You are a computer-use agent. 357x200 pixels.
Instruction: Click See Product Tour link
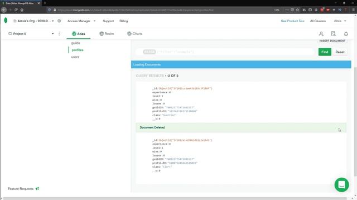pyautogui.click(x=292, y=21)
